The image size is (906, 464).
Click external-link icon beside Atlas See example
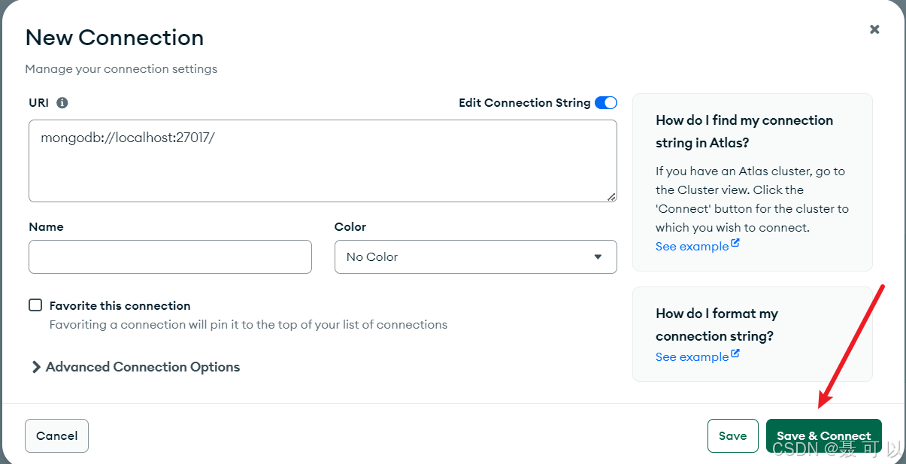coord(735,244)
